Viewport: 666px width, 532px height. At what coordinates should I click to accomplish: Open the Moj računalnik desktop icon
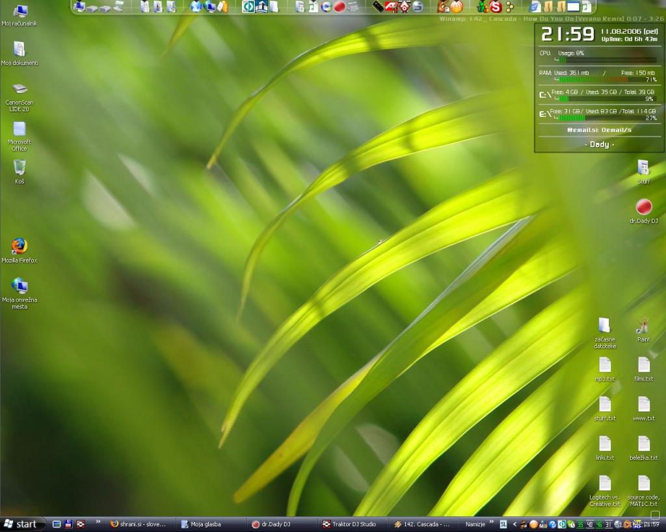click(x=20, y=16)
